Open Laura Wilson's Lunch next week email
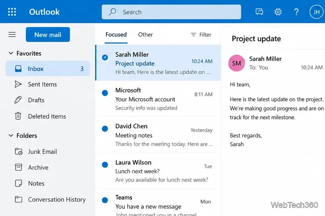This screenshot has width=325, height=216. click(158, 171)
